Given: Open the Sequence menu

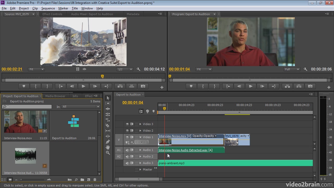Looking at the screenshot, I should pos(48,8).
